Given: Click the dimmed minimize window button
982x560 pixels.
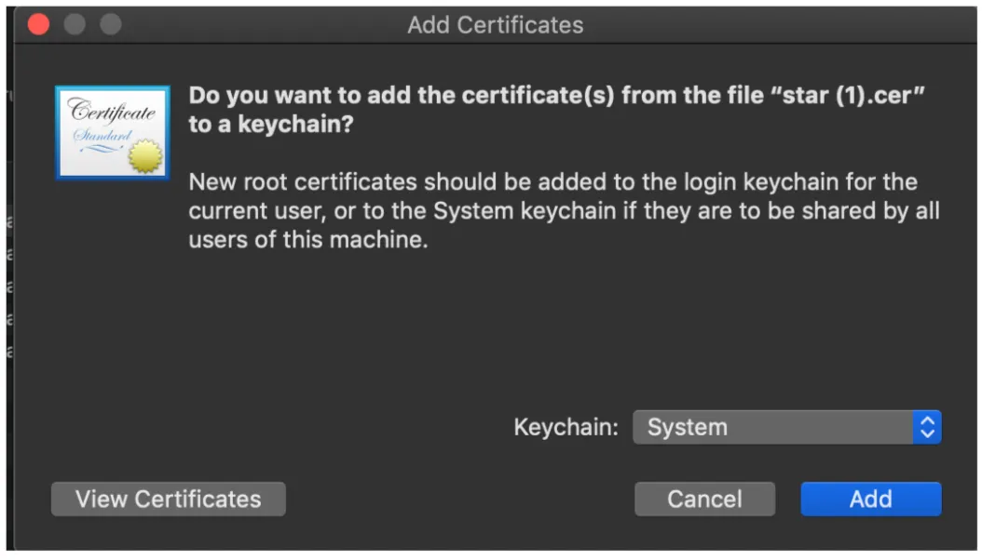Looking at the screenshot, I should (75, 24).
